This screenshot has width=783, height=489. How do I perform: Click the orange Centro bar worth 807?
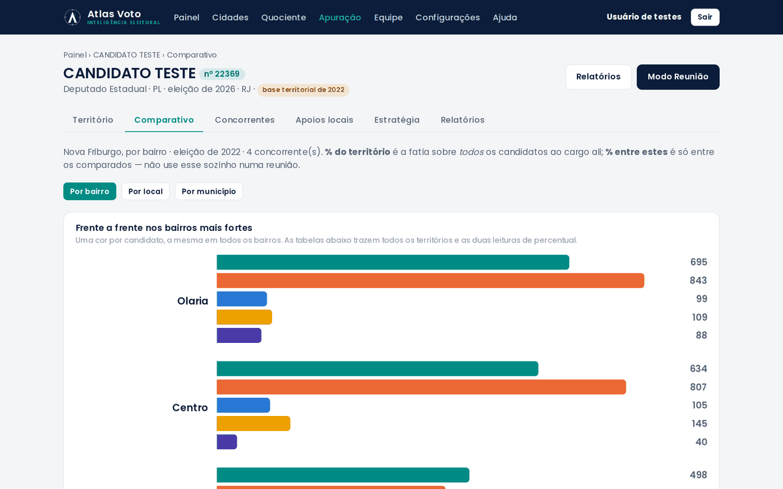click(422, 387)
